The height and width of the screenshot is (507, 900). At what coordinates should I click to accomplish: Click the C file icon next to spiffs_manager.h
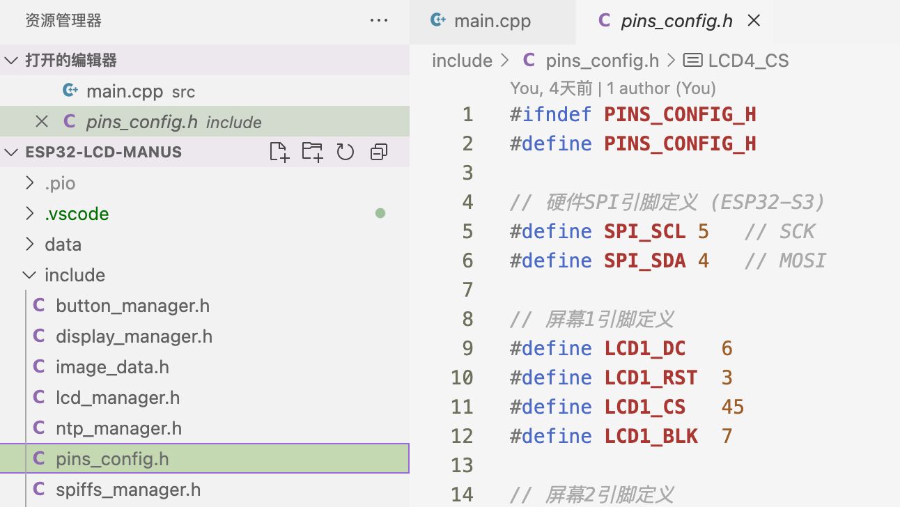point(39,489)
